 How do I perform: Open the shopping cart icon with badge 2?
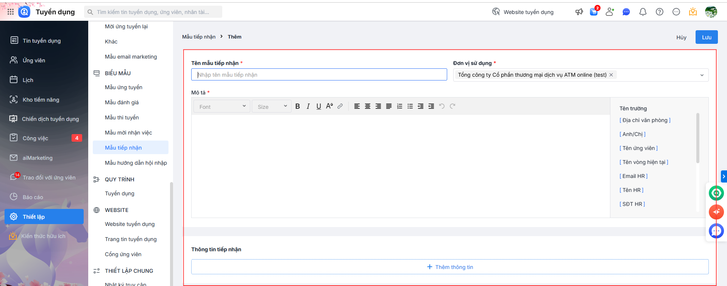(594, 12)
